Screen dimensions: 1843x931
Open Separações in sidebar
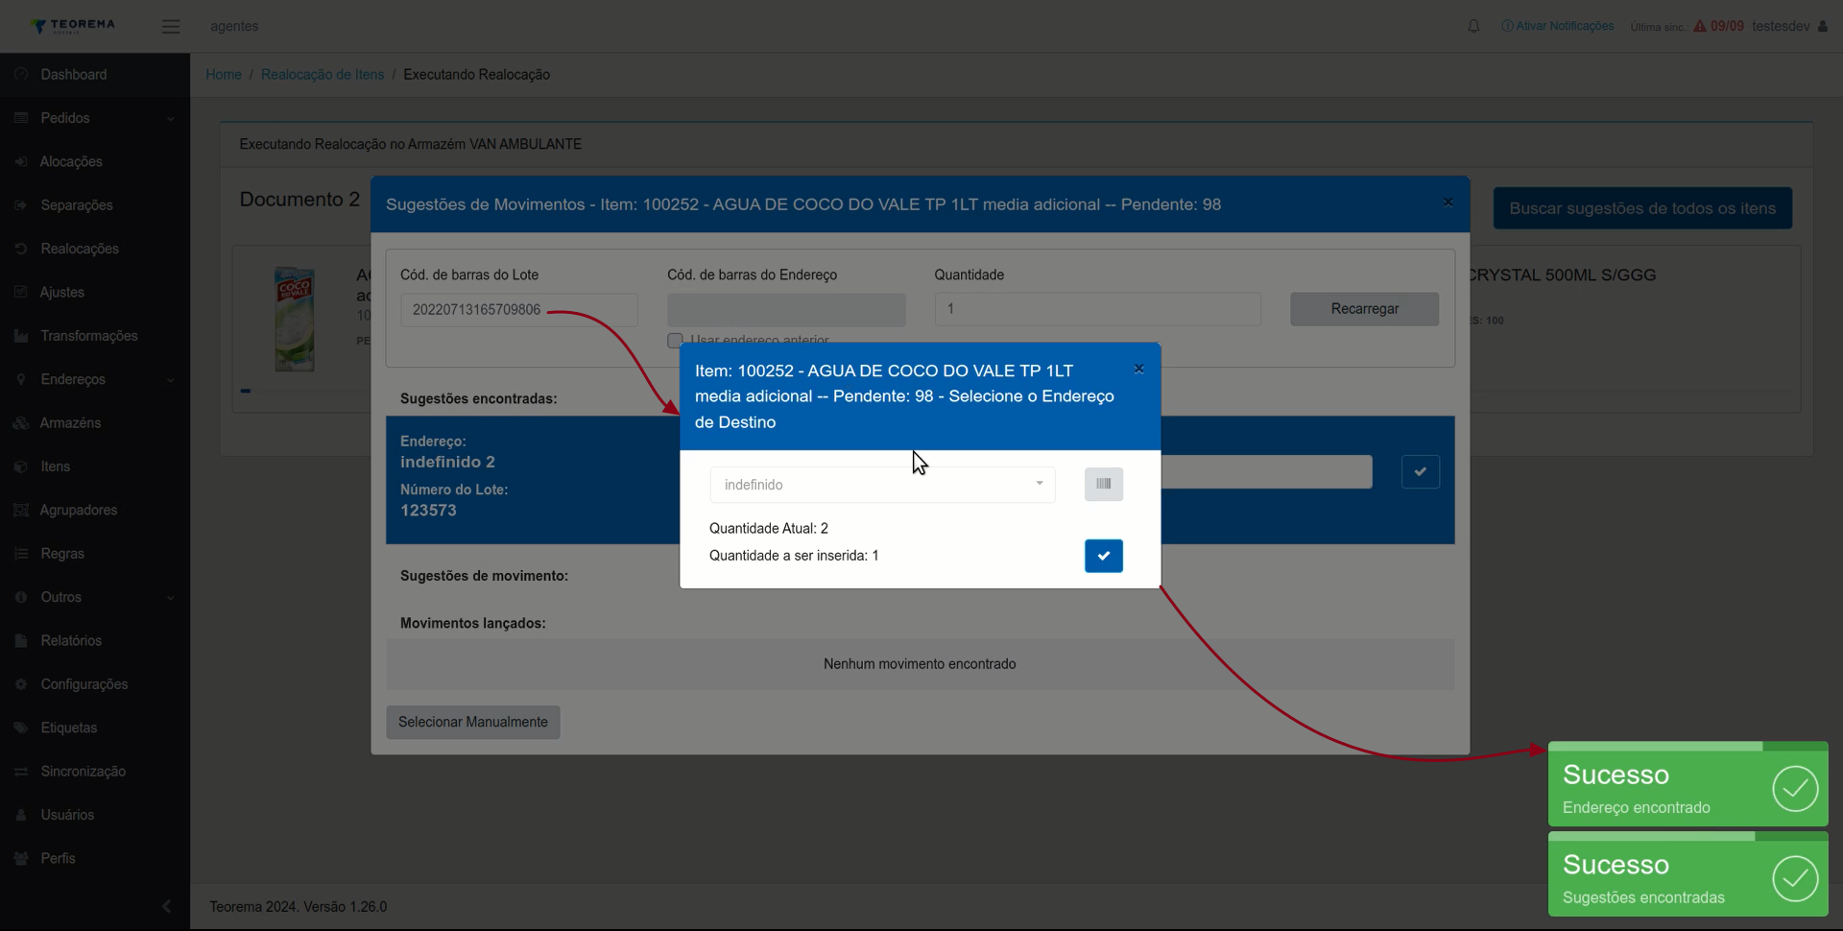95,204
